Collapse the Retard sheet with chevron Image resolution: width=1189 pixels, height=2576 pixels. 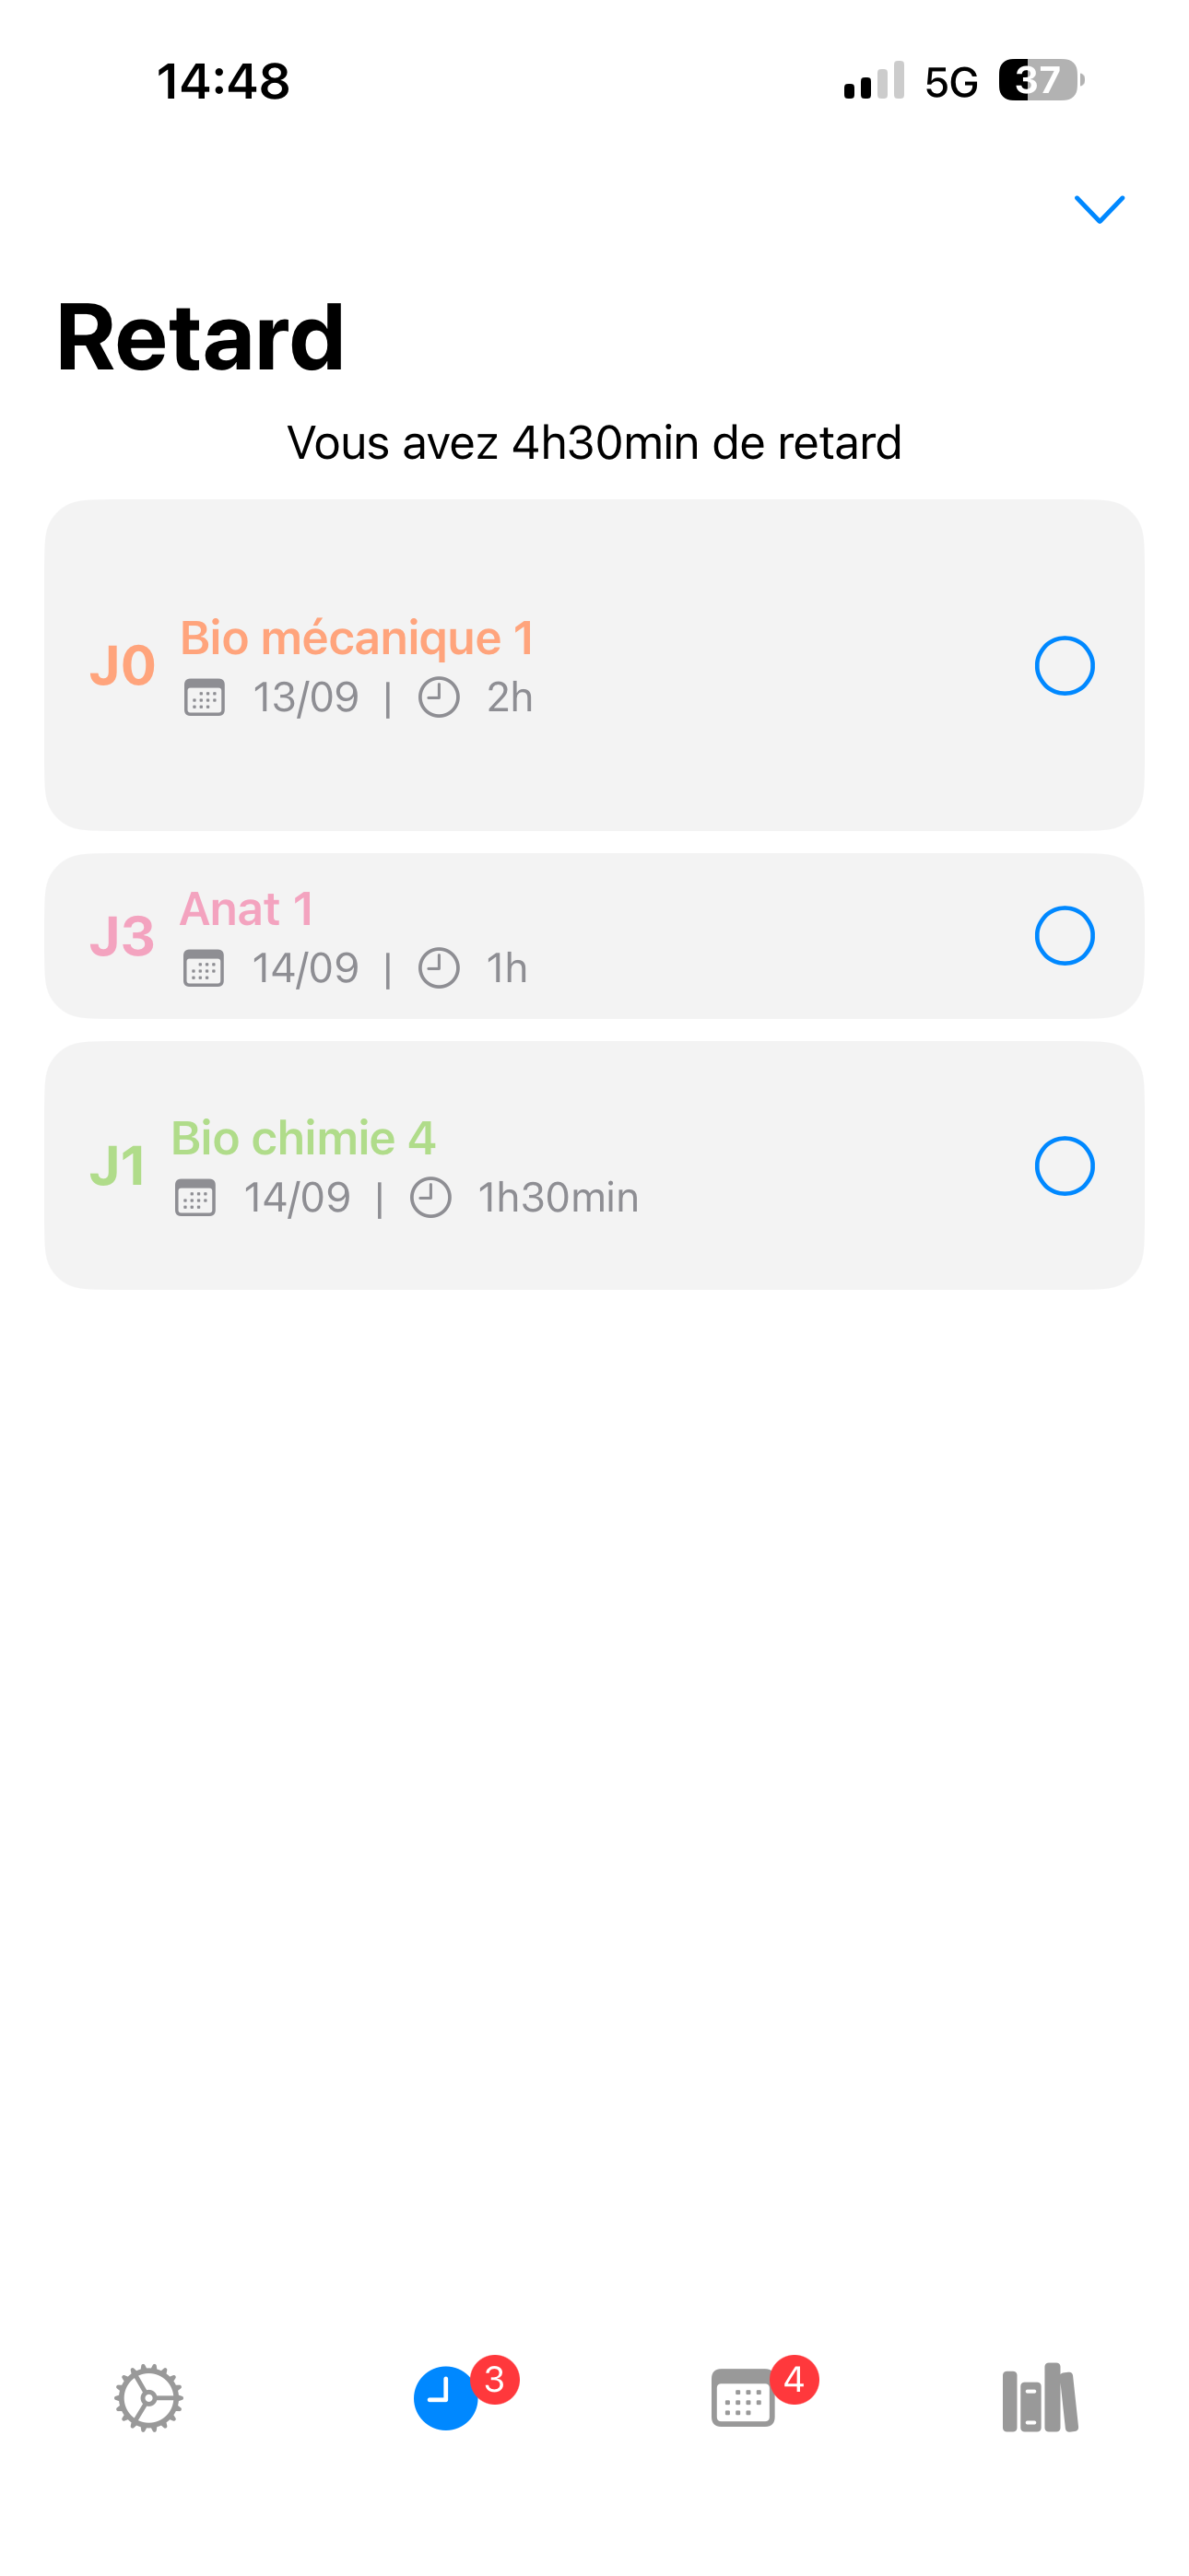pos(1099,209)
